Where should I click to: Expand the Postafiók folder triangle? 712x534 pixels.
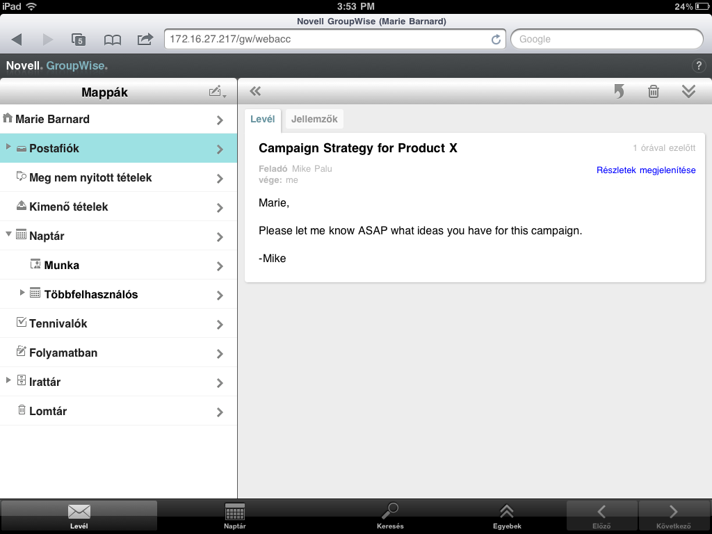[x=8, y=147]
